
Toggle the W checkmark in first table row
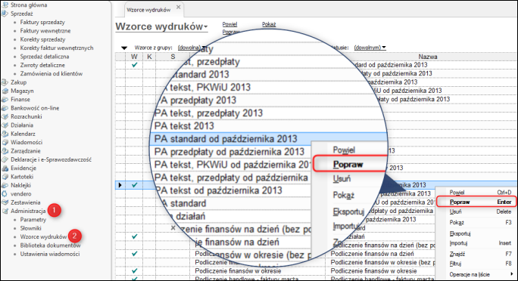(134, 65)
